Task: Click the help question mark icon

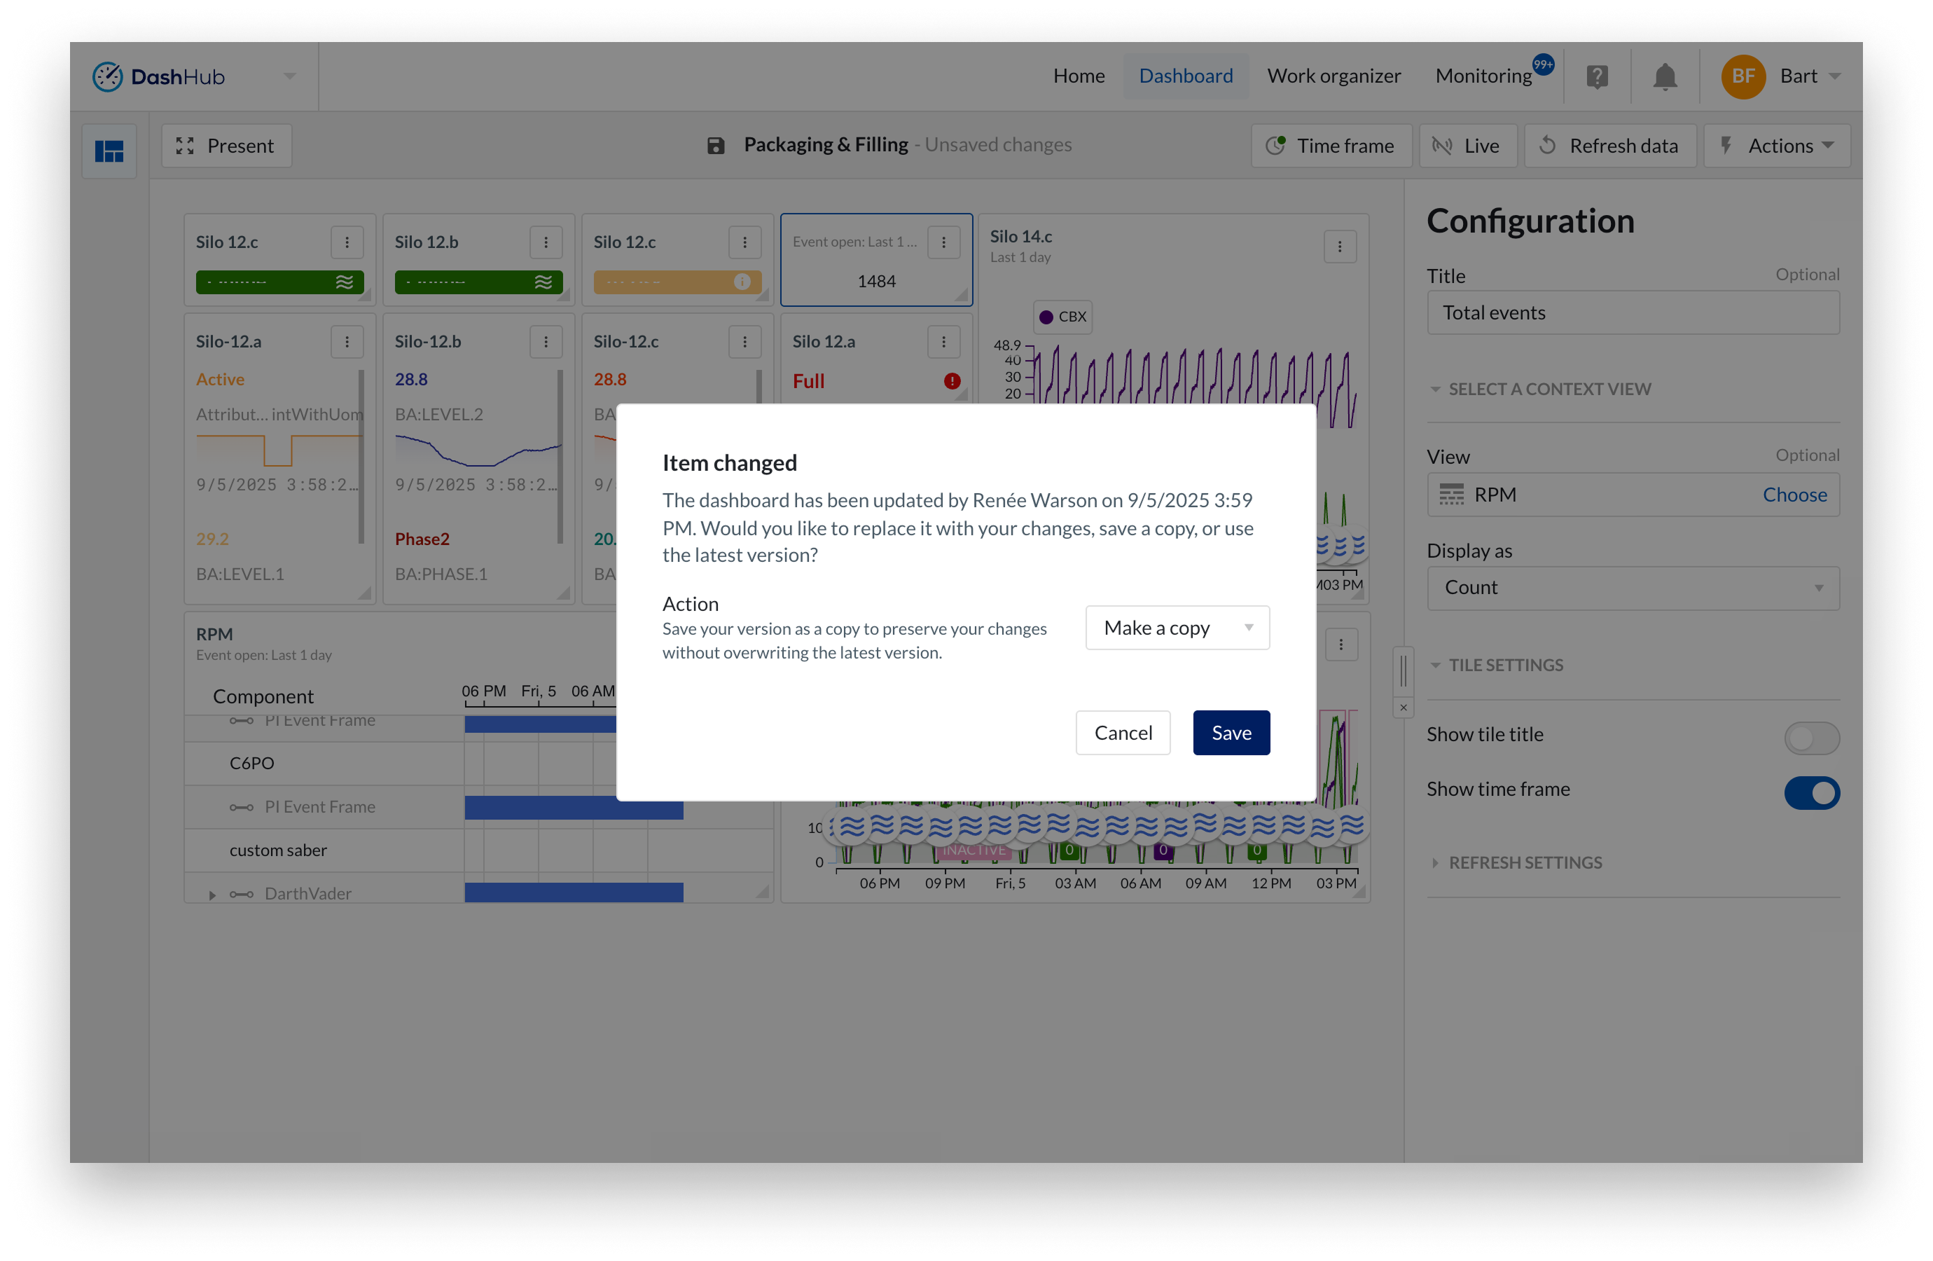Action: (x=1597, y=76)
